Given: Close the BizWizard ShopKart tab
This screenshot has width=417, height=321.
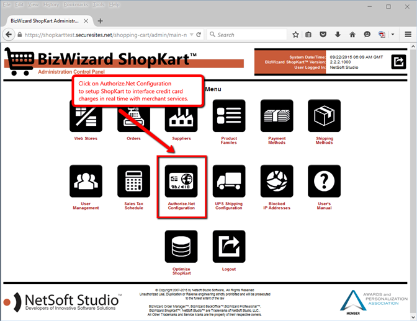Looking at the screenshot, I should coord(86,21).
